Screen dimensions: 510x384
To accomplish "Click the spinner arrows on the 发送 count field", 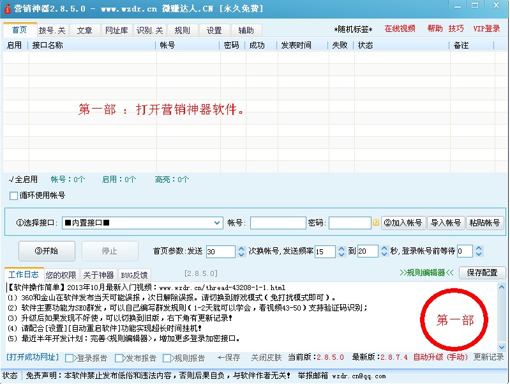I will 240,251.
